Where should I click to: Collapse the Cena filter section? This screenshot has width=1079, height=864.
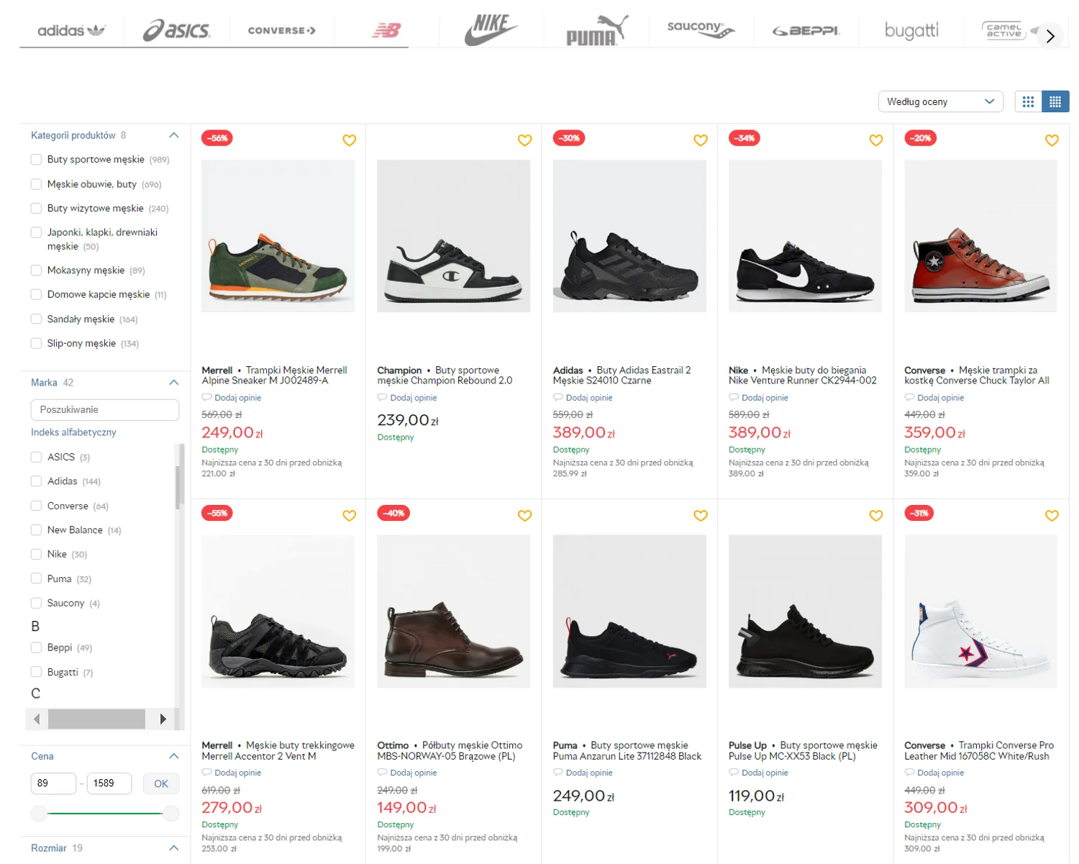pyautogui.click(x=173, y=756)
